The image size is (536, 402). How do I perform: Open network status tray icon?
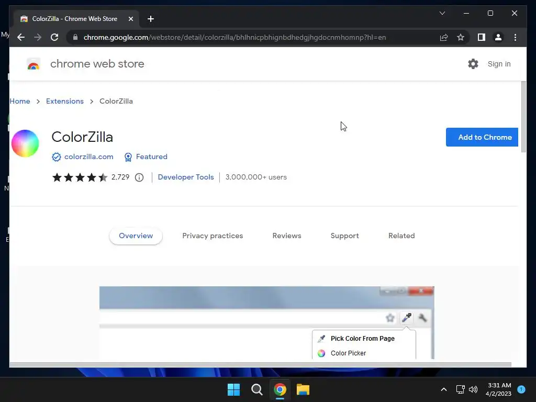coord(461,389)
